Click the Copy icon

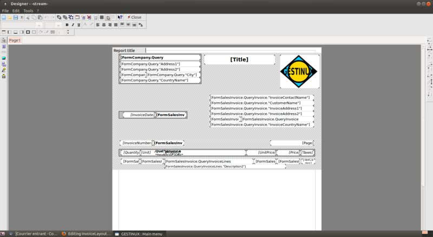click(34, 17)
